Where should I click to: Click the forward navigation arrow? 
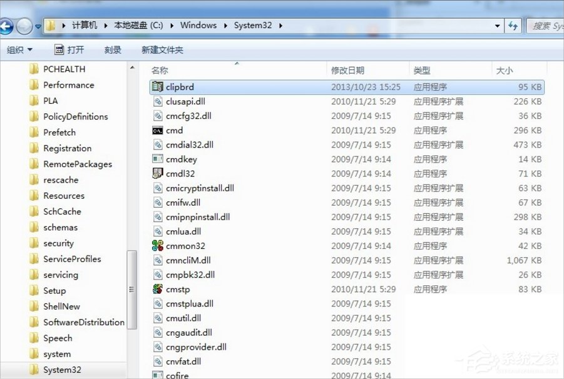23,27
